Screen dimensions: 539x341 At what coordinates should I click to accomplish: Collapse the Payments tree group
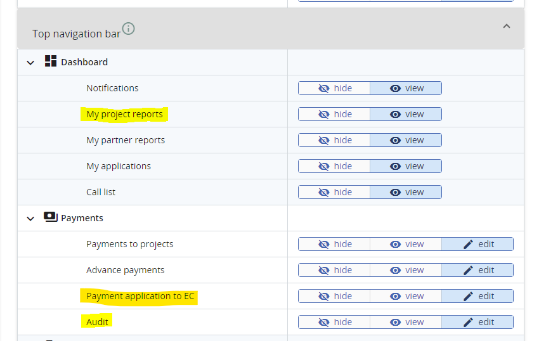pyautogui.click(x=30, y=219)
